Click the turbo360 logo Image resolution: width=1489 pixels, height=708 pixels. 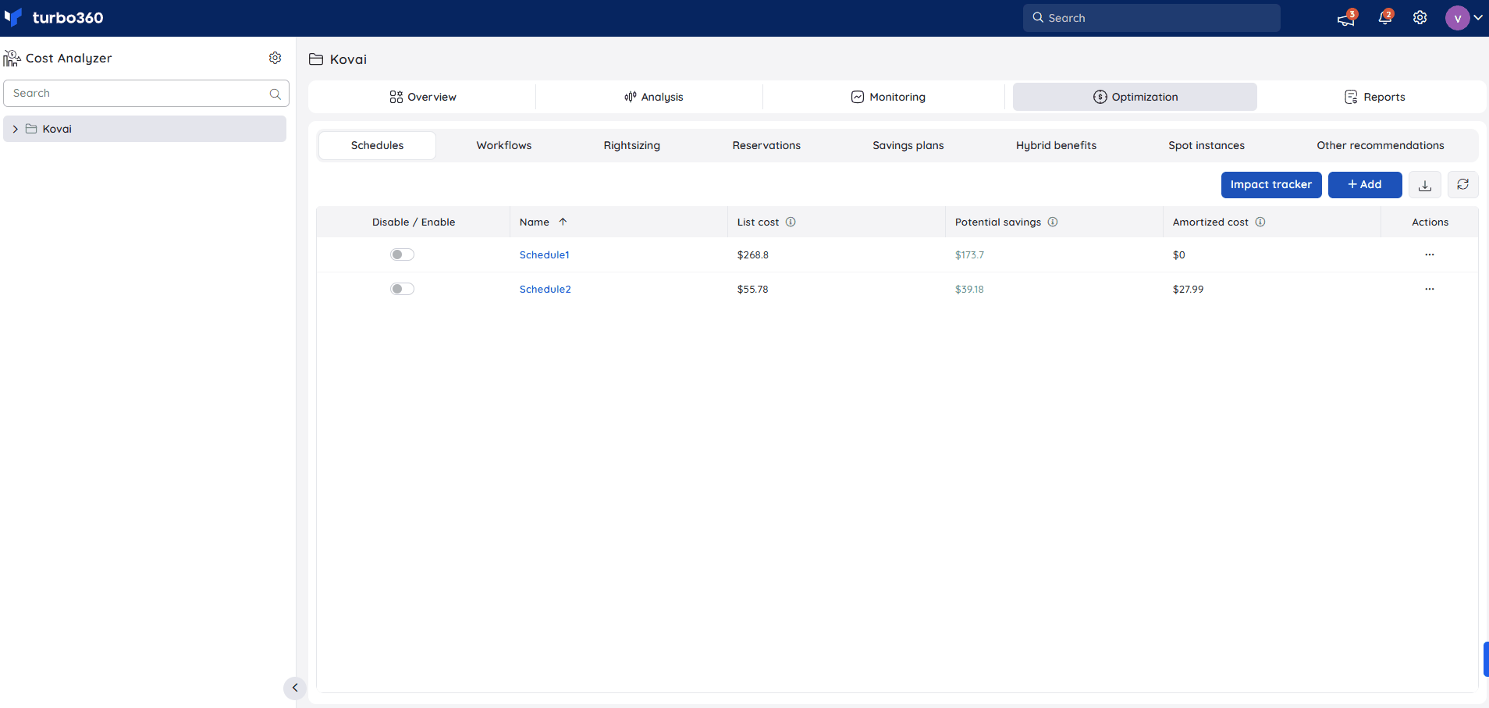[x=53, y=17]
